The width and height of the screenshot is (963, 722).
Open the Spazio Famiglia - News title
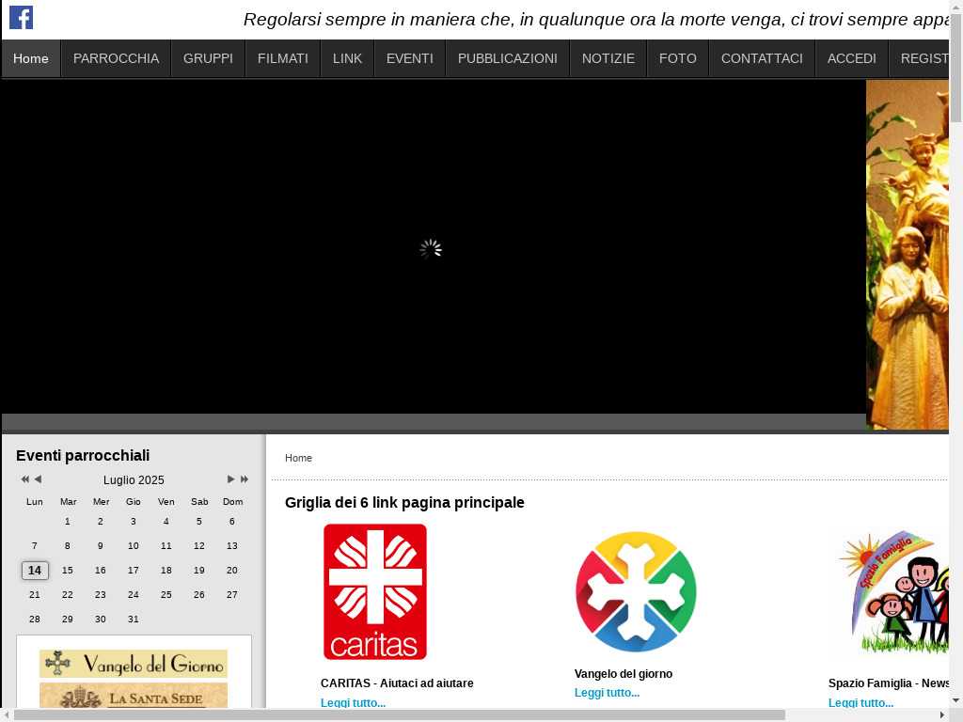click(x=889, y=683)
